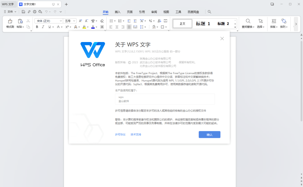Open the 文件 file menu
303x187 pixels.
point(10,12)
